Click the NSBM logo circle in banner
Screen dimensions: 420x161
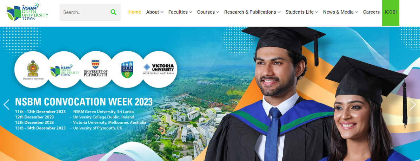pyautogui.click(x=64, y=69)
